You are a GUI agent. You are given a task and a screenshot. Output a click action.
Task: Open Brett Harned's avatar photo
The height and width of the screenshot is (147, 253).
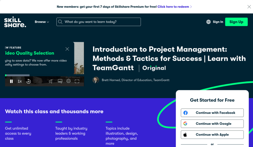coord(96,80)
